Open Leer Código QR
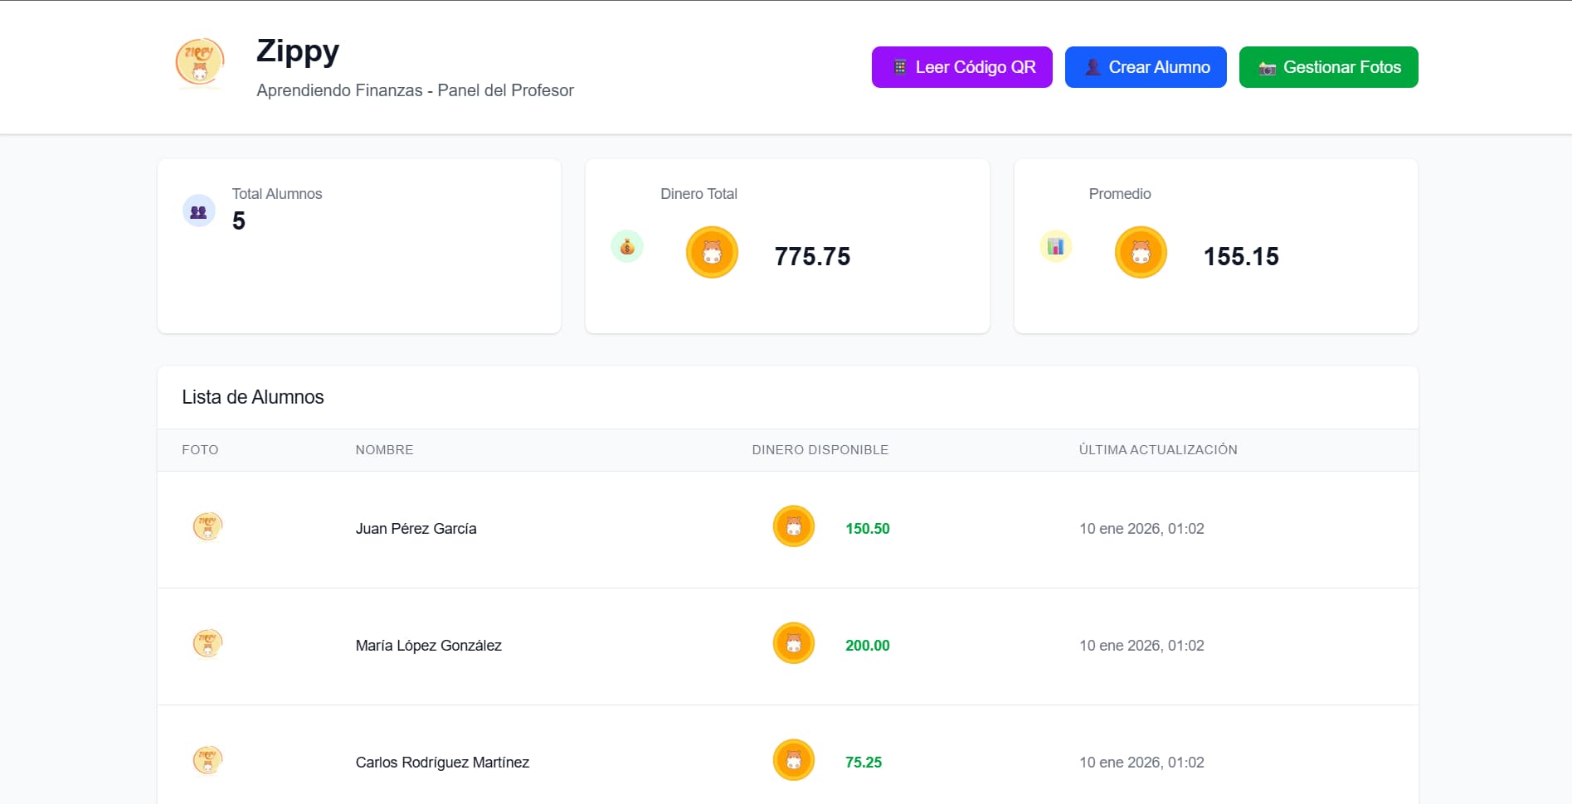The height and width of the screenshot is (804, 1572). coord(961,67)
